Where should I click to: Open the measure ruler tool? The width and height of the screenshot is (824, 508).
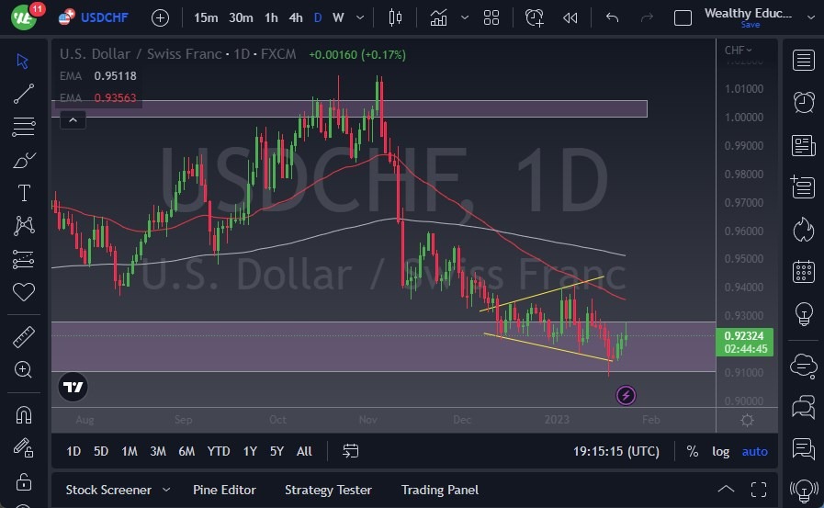24,337
